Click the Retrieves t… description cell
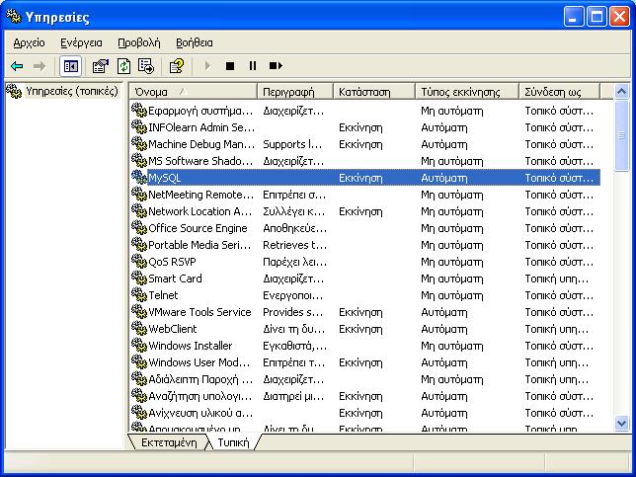Screen dimensions: 636x477 point(294,245)
